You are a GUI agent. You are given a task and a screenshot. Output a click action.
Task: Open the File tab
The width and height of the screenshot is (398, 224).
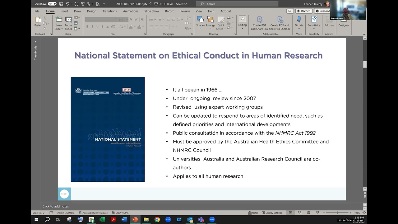coord(37,11)
